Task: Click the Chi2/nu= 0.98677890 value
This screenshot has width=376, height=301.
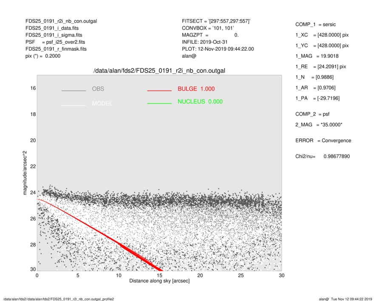Action: pyautogui.click(x=322, y=156)
